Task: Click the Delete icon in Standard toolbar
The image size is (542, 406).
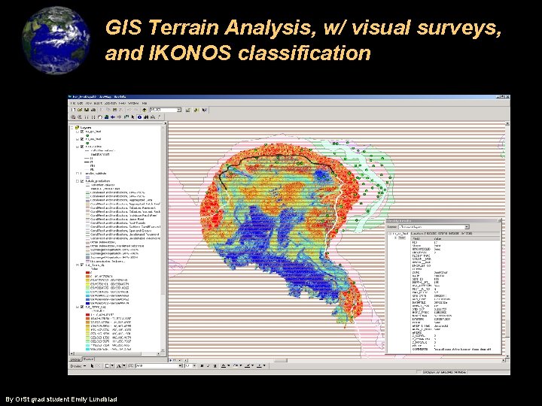Action: (x=120, y=110)
